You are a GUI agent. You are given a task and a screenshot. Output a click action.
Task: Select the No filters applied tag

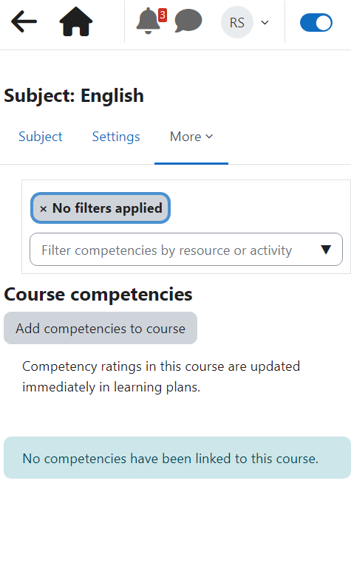100,208
